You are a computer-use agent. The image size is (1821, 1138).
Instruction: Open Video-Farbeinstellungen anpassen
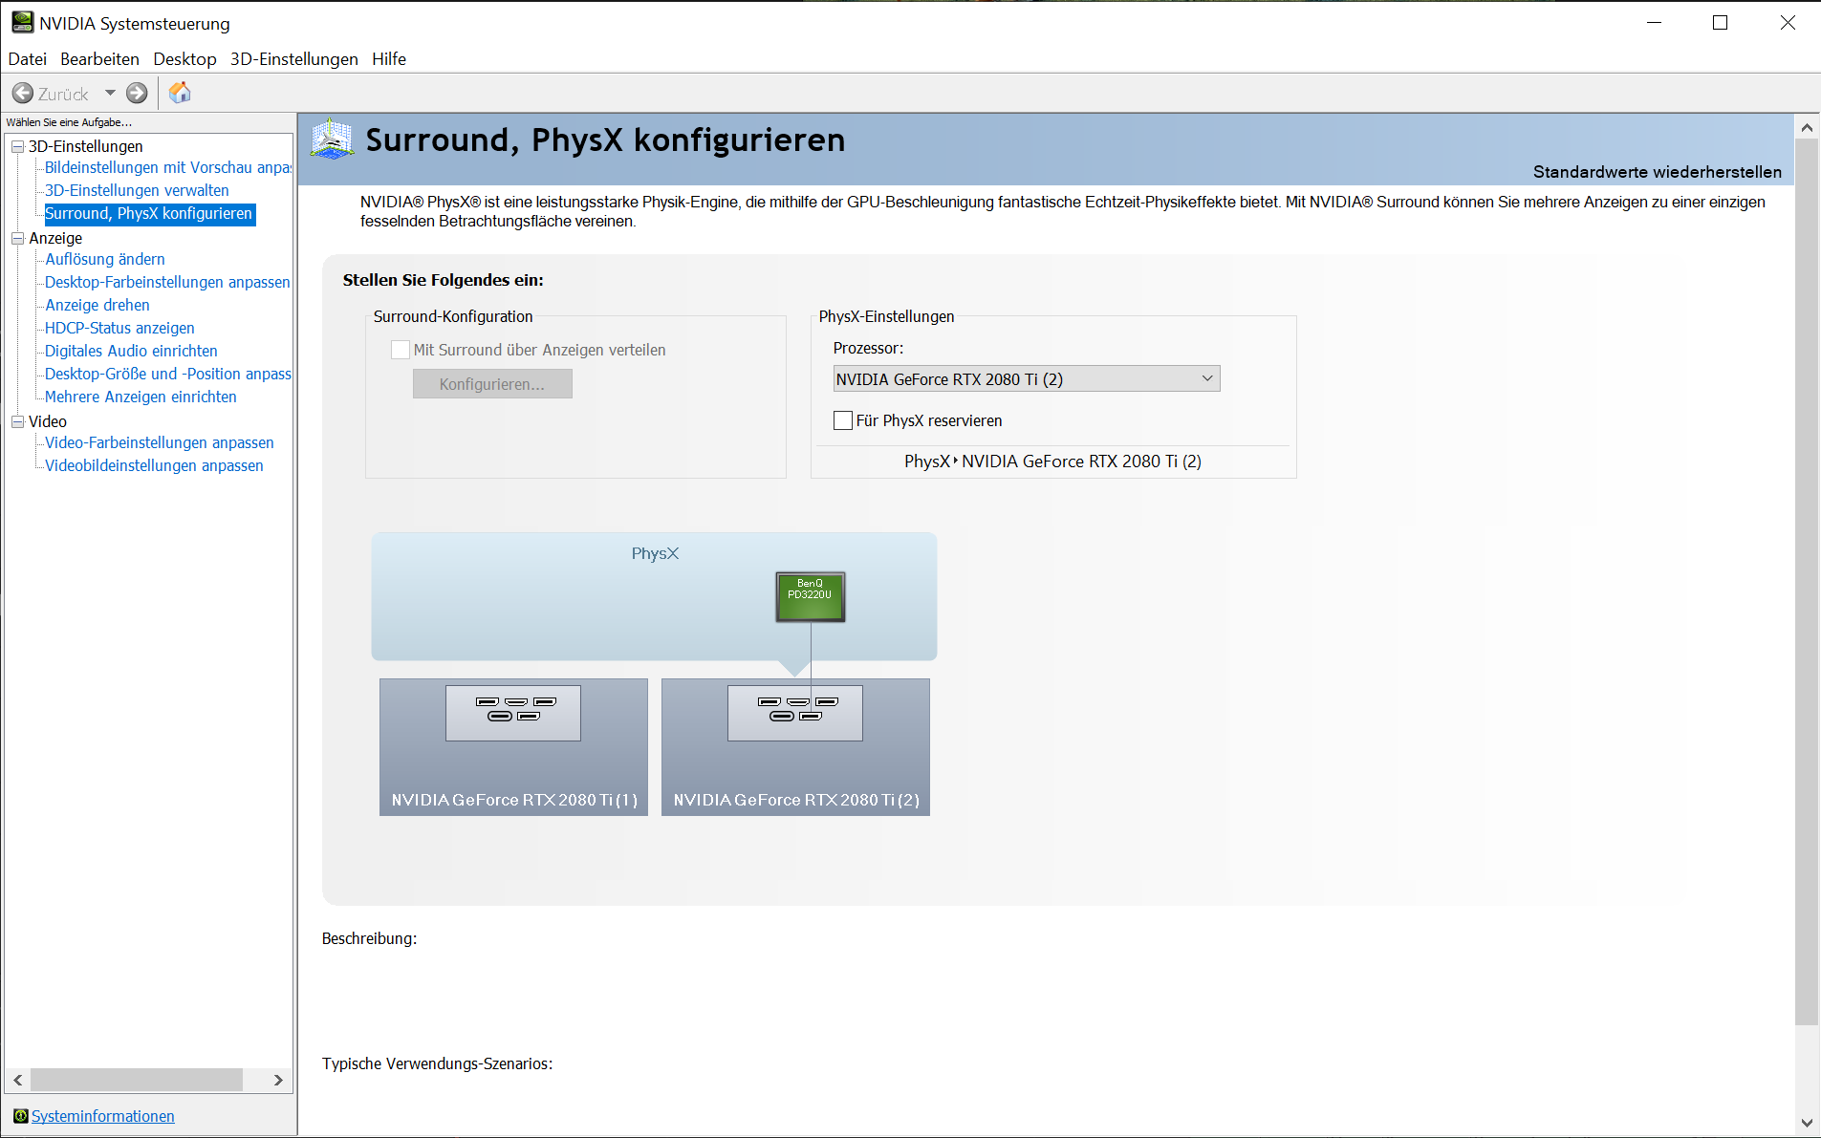(x=160, y=442)
